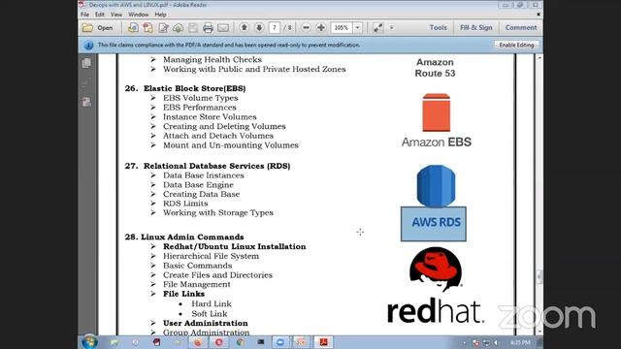This screenshot has height=349, width=621.
Task: Click the Enable Editing button
Action: point(516,46)
